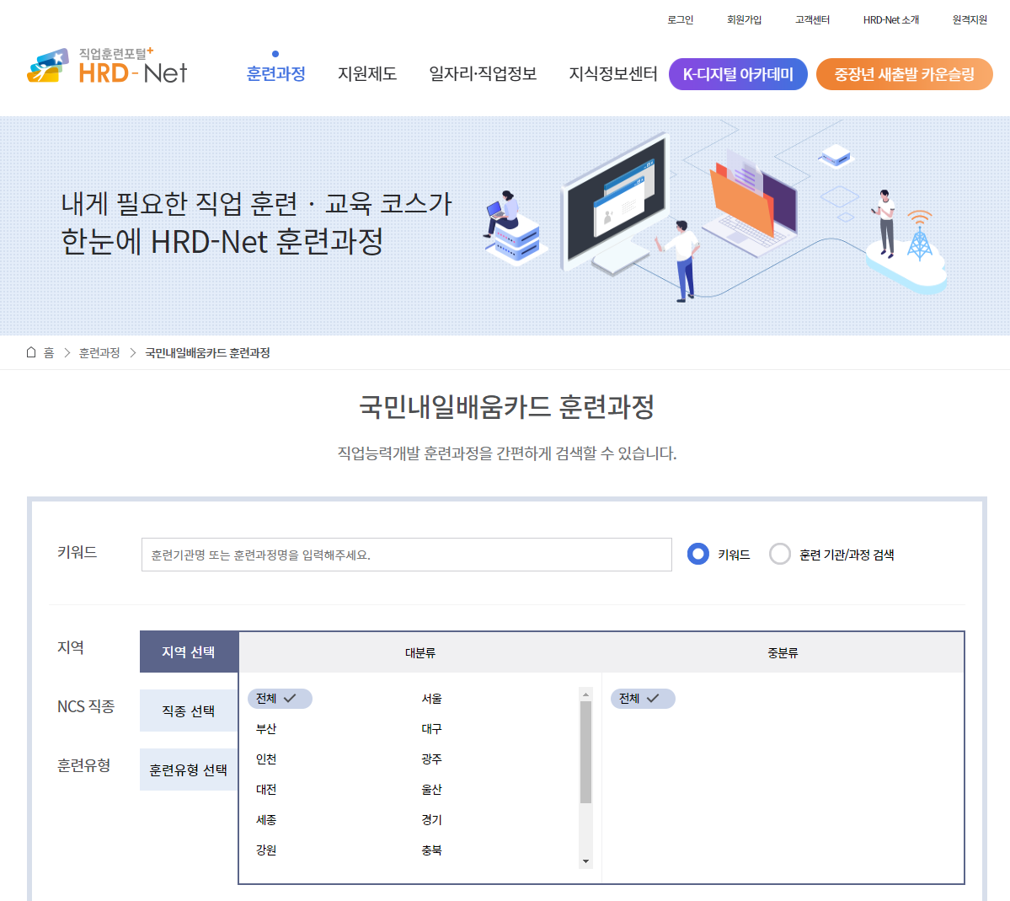Open the 지원제도 main menu
This screenshot has height=901, width=1010.
point(367,73)
